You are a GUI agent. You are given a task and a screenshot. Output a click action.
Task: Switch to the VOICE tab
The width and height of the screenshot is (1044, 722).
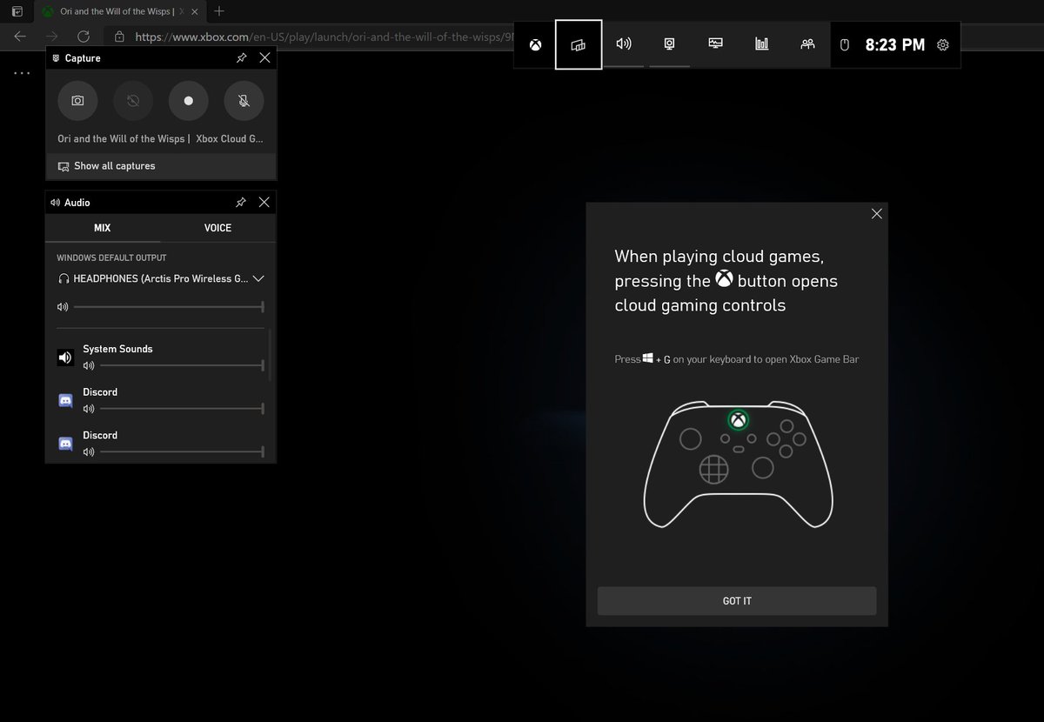(217, 228)
